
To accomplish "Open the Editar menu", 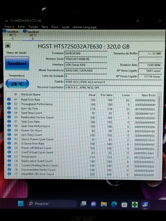I will tap(21, 27).
